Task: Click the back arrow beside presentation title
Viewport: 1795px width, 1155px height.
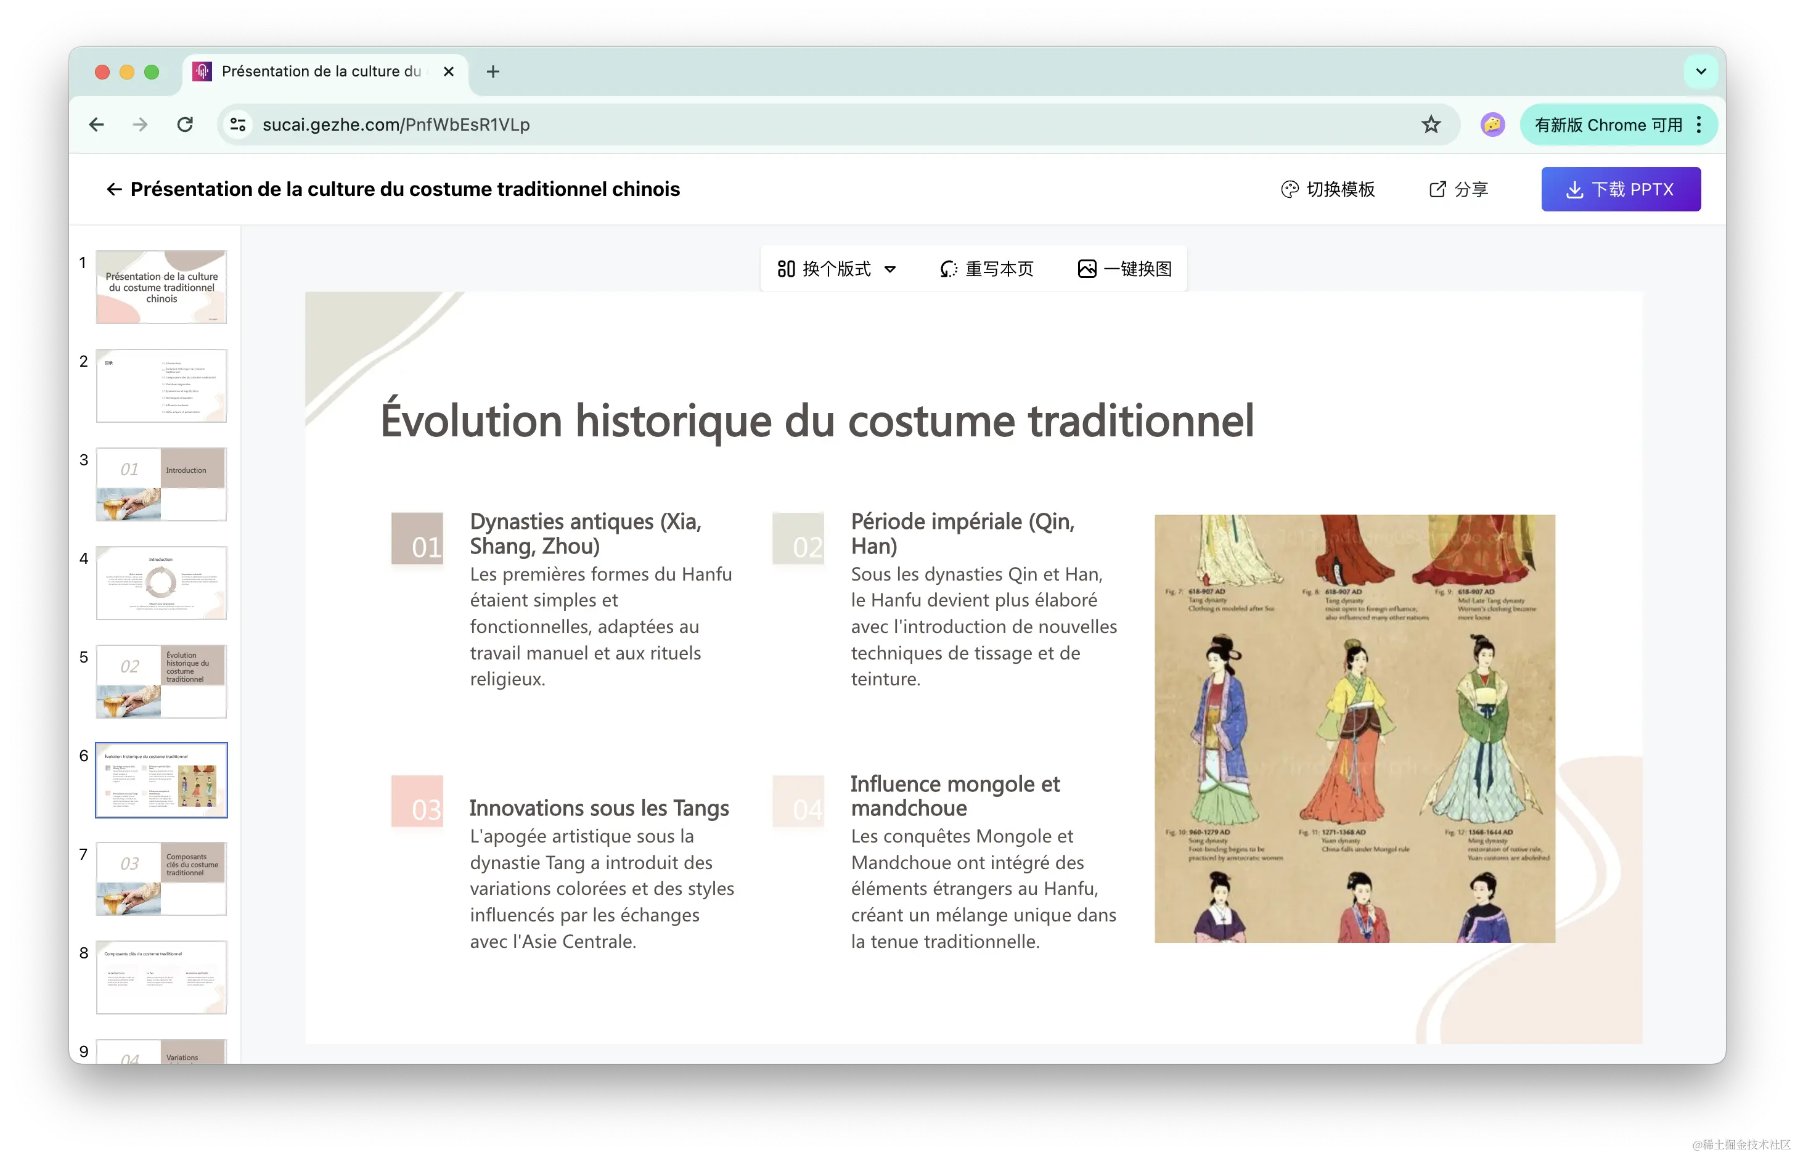Action: point(114,189)
